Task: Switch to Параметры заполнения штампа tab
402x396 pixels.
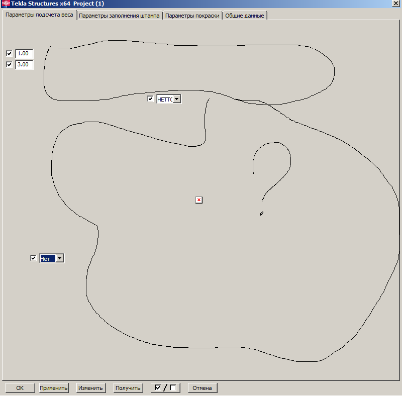Action: pyautogui.click(x=120, y=16)
